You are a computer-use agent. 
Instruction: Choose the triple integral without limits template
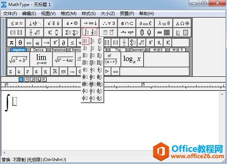[x=85, y=62]
